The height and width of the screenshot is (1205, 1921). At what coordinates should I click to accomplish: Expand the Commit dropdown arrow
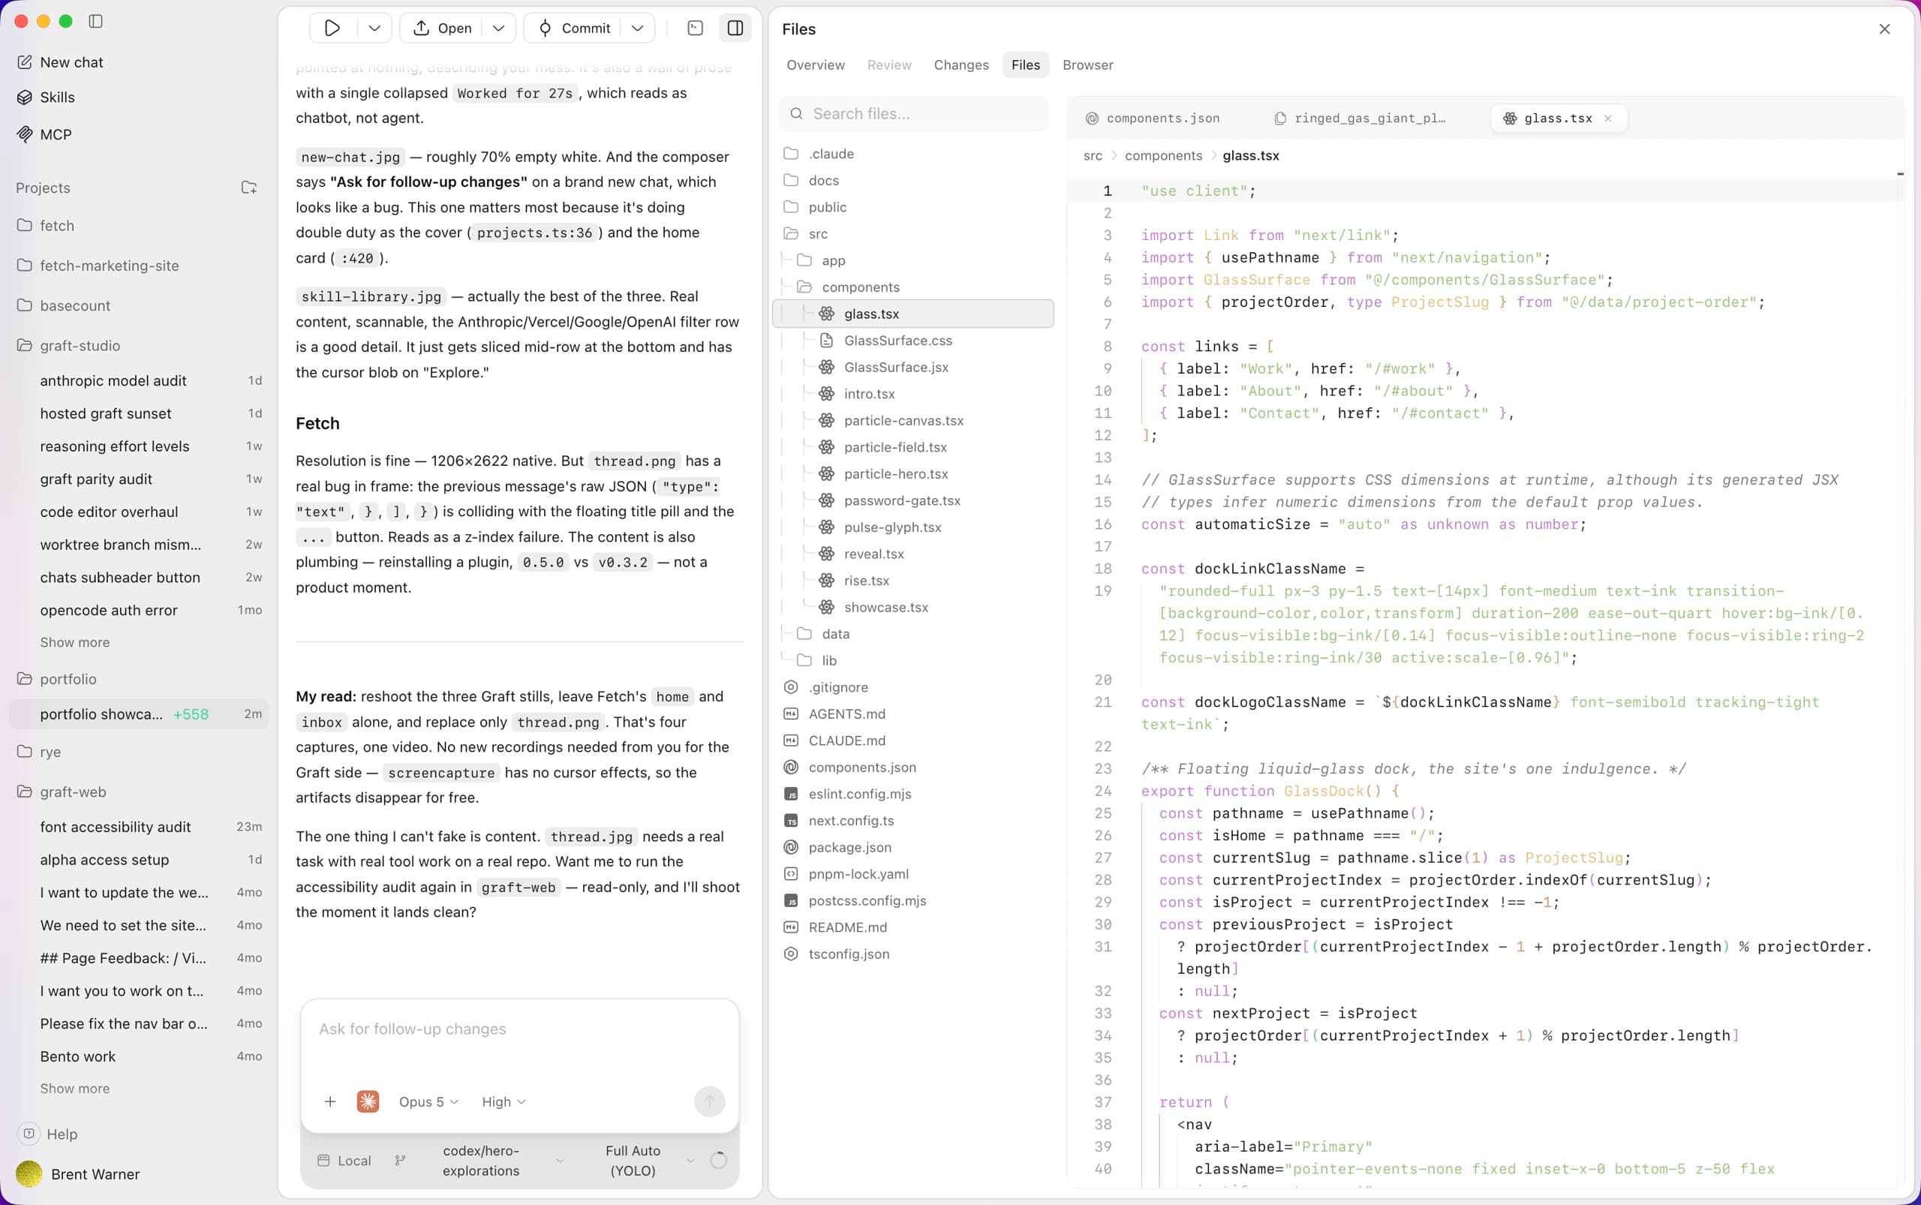637,28
